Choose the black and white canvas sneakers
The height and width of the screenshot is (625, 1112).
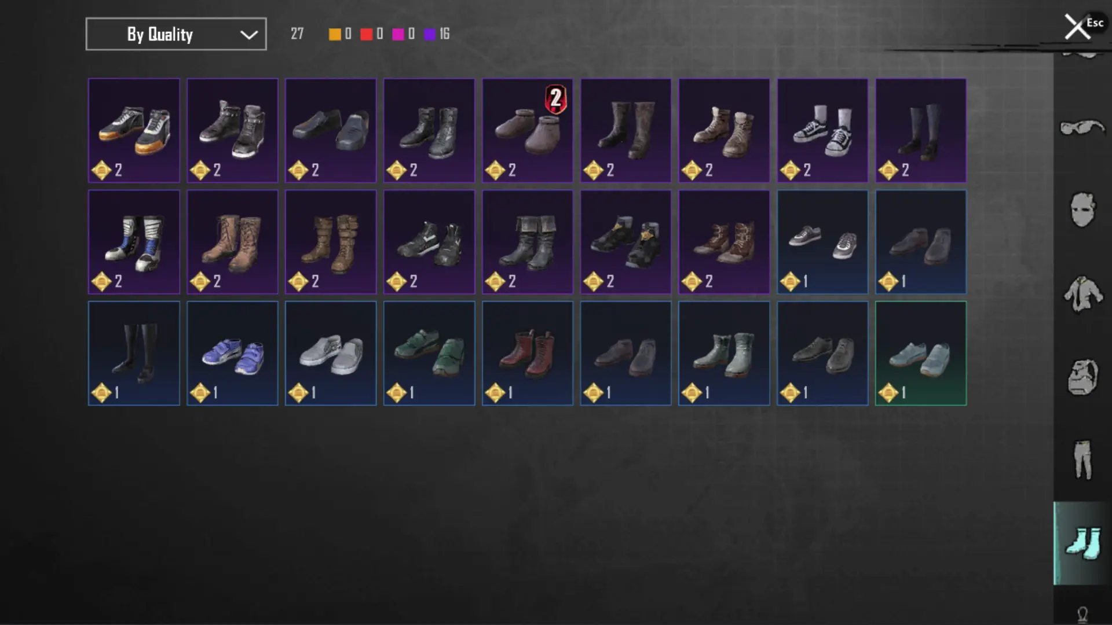pos(822,131)
